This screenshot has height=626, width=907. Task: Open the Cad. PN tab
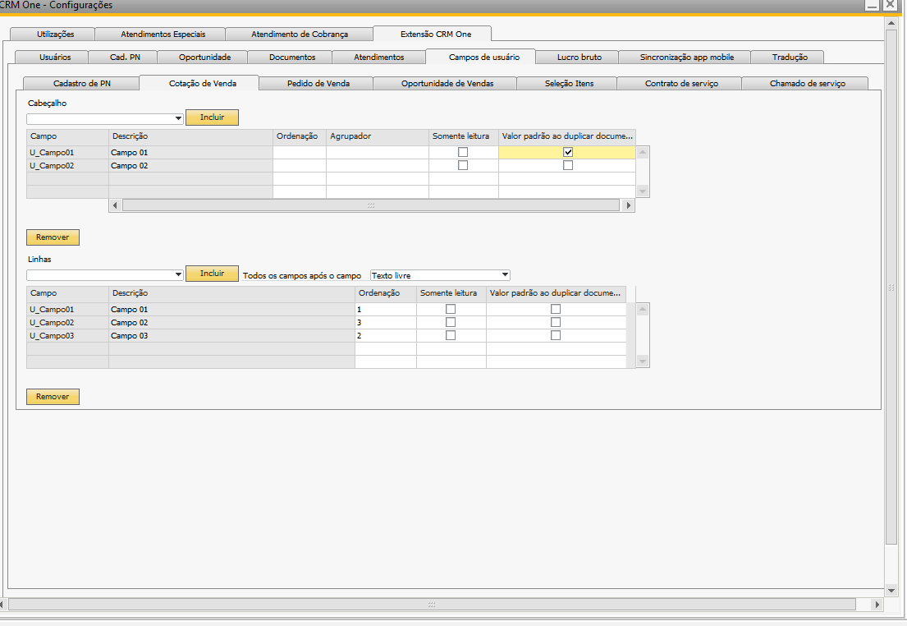(x=125, y=58)
